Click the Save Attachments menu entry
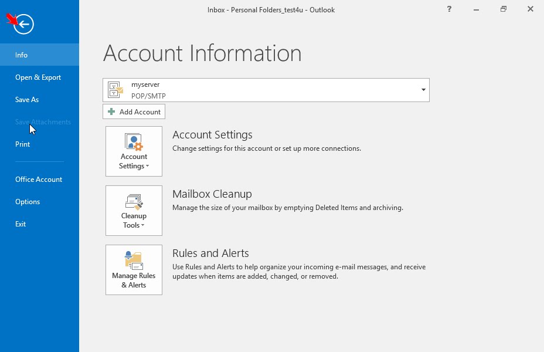 tap(39, 121)
